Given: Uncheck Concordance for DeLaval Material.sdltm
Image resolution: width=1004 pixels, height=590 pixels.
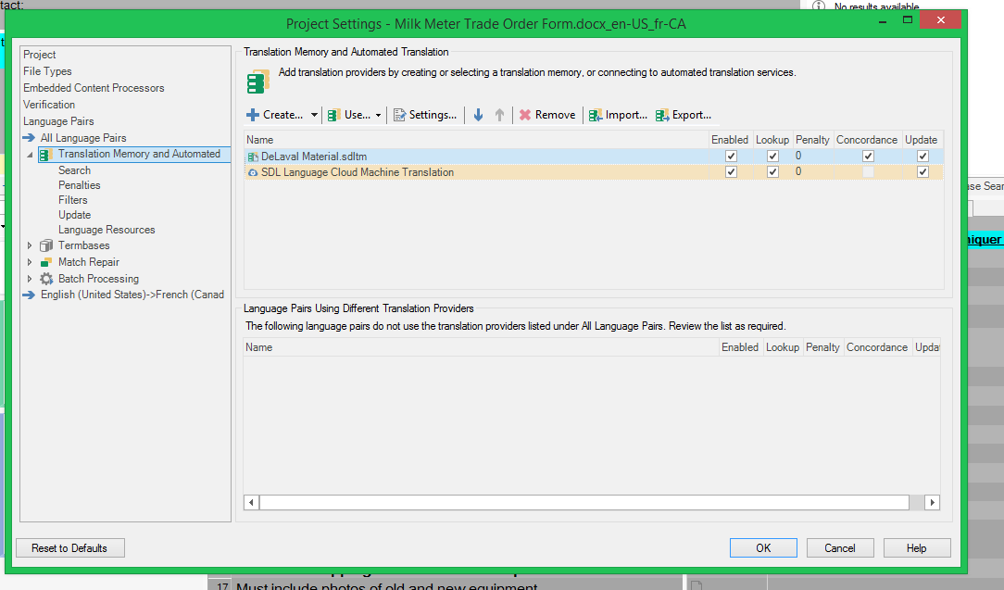Looking at the screenshot, I should (x=868, y=157).
